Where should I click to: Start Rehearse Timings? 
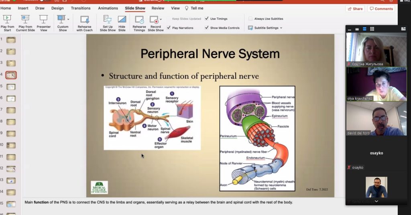[x=139, y=19]
